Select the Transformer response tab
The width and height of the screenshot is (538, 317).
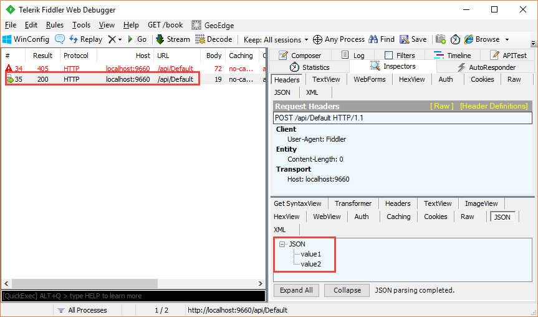(x=353, y=203)
